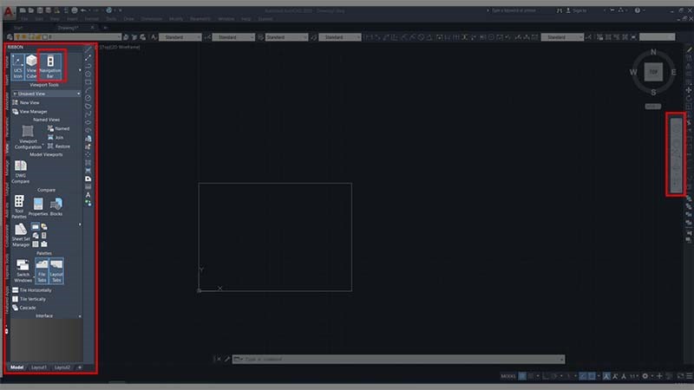Click MODEL in the status bar
The width and height of the screenshot is (694, 390).
click(508, 376)
